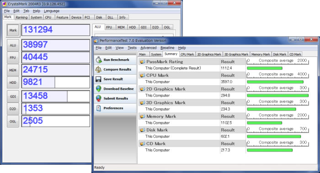The height and width of the screenshot is (173, 320).
Task: Click the icon beside 3D Graphics Mark heading
Action: point(142,102)
